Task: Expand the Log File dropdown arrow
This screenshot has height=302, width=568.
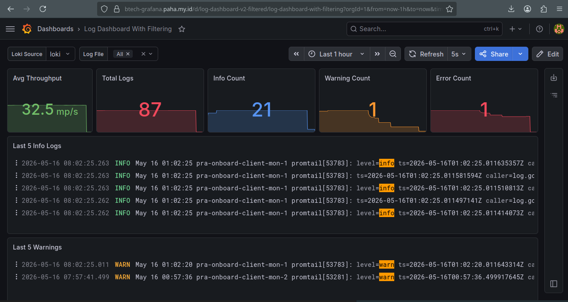Action: 151,54
